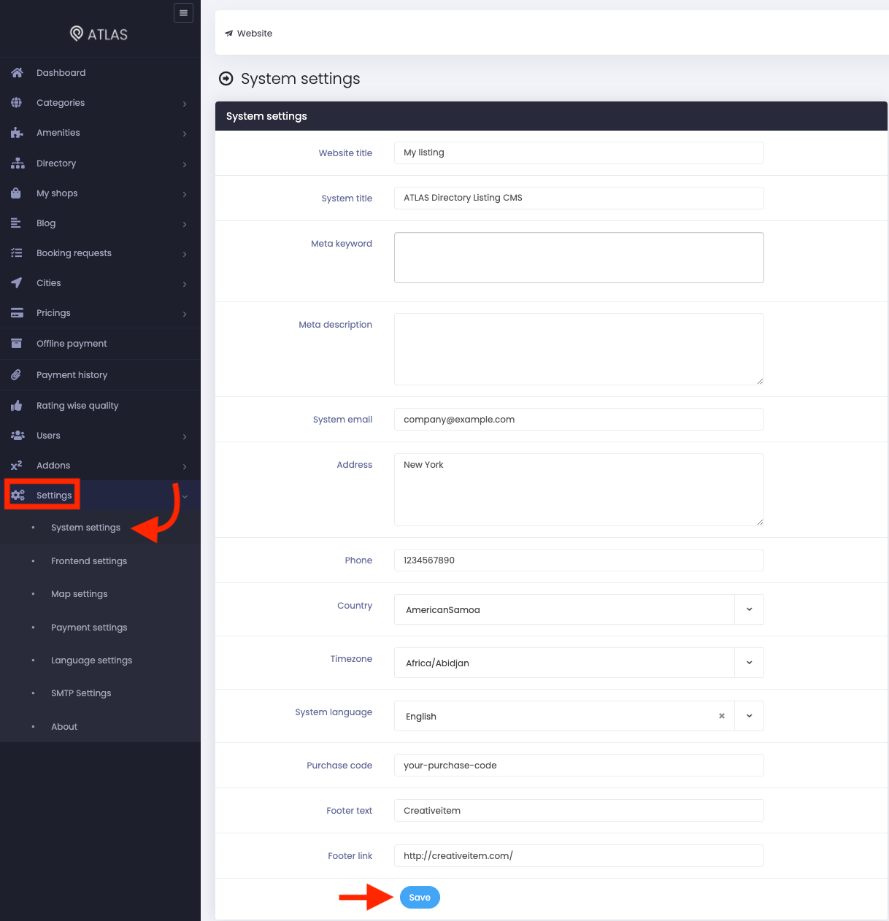Expand the Pricings submenu chevron

[185, 314]
